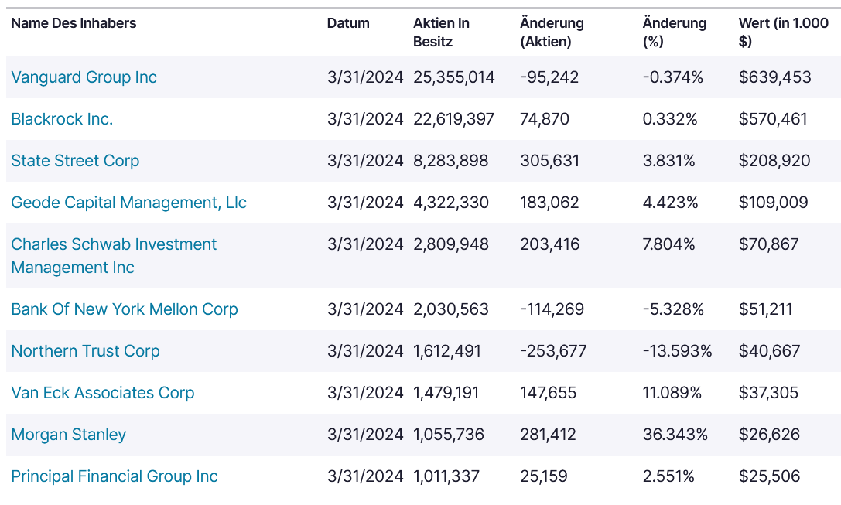The height and width of the screenshot is (505, 841).
Task: Click Morgan Stanley's 36.343% change cell
Action: [675, 435]
